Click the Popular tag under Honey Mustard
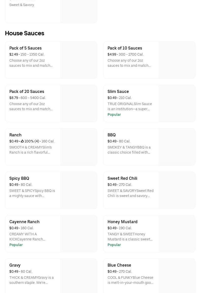Viewport: 204px width, 293px height. [x=114, y=245]
